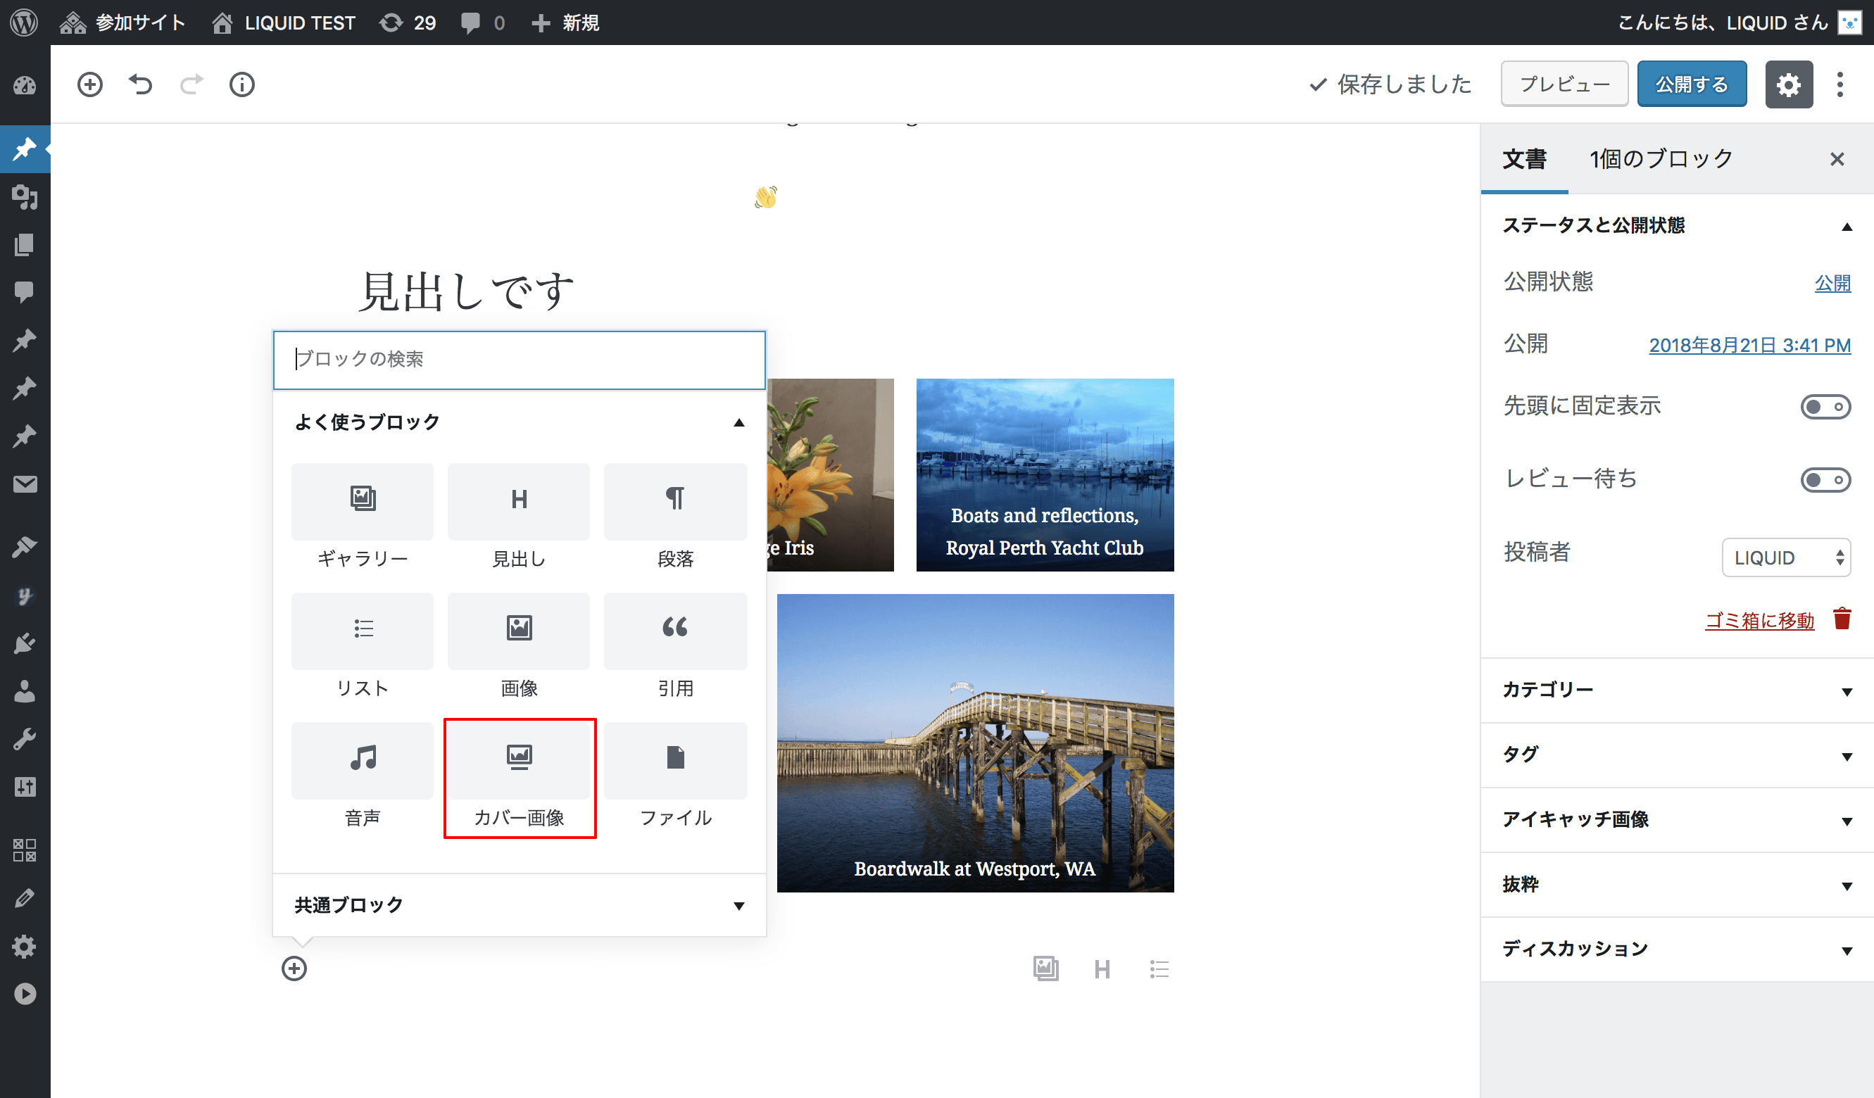Insert a 画像 block
The image size is (1874, 1098).
click(518, 648)
